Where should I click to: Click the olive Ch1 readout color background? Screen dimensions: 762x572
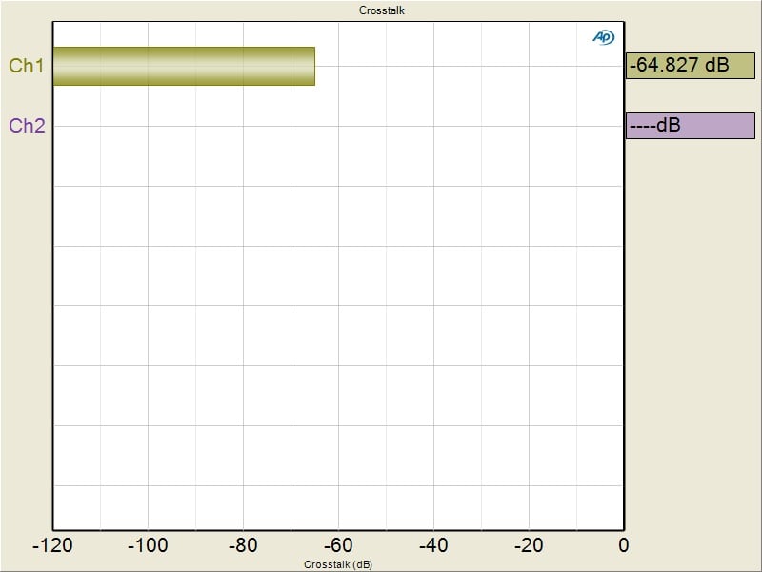[741, 66]
